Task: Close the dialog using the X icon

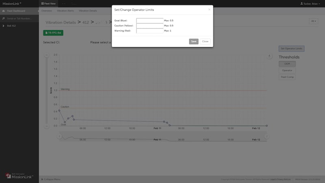Action: click(x=209, y=9)
